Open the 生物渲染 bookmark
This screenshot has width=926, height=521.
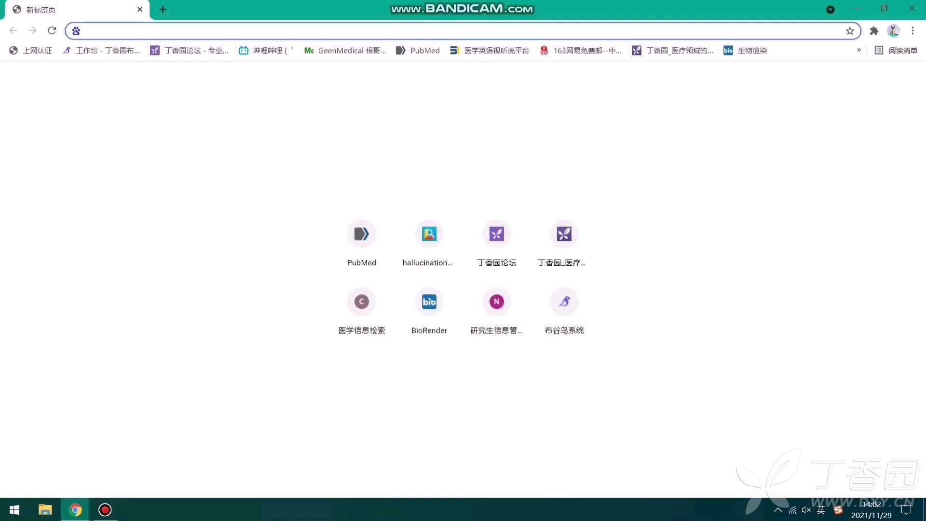(745, 51)
